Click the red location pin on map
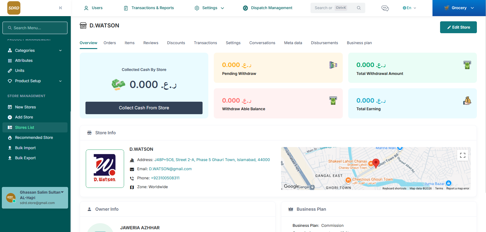This screenshot has height=232, width=486. 376,163
